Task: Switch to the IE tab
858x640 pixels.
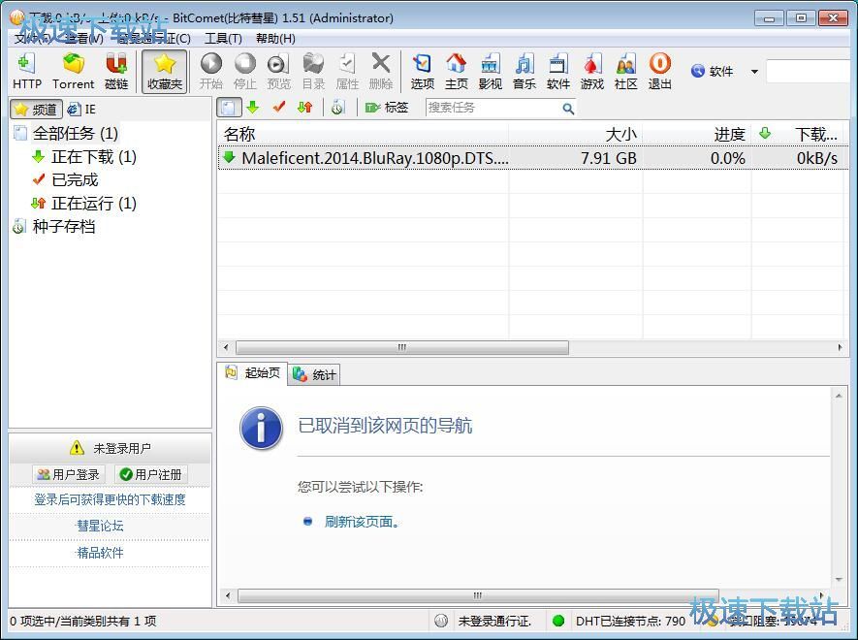Action: pos(81,109)
